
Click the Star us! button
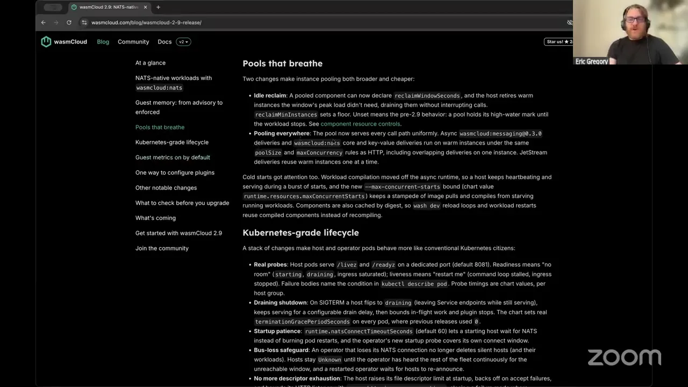(x=559, y=42)
